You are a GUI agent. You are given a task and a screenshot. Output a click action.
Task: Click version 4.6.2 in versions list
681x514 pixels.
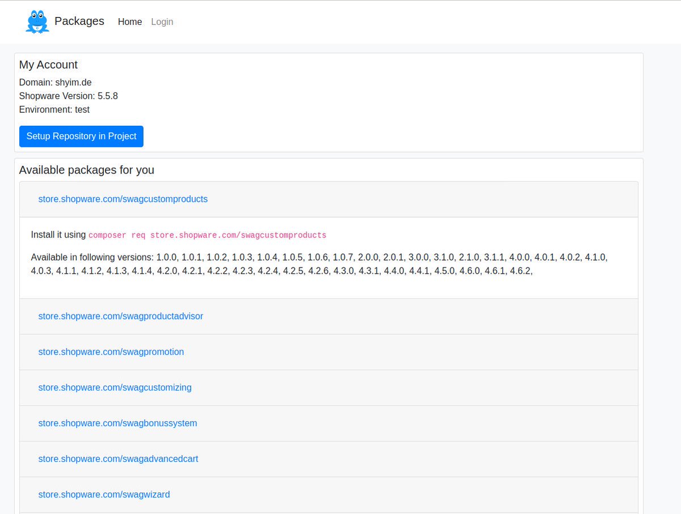click(x=520, y=271)
